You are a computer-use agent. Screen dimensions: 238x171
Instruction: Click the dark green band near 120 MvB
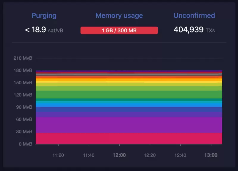[129, 94]
